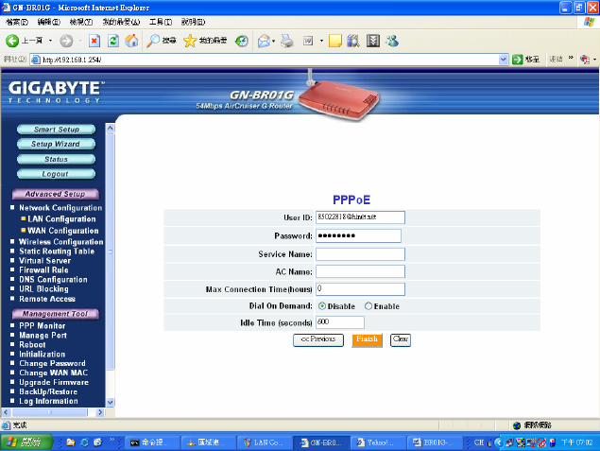Open the dropdown beside the Back button
This screenshot has width=600, height=451.
50,41
